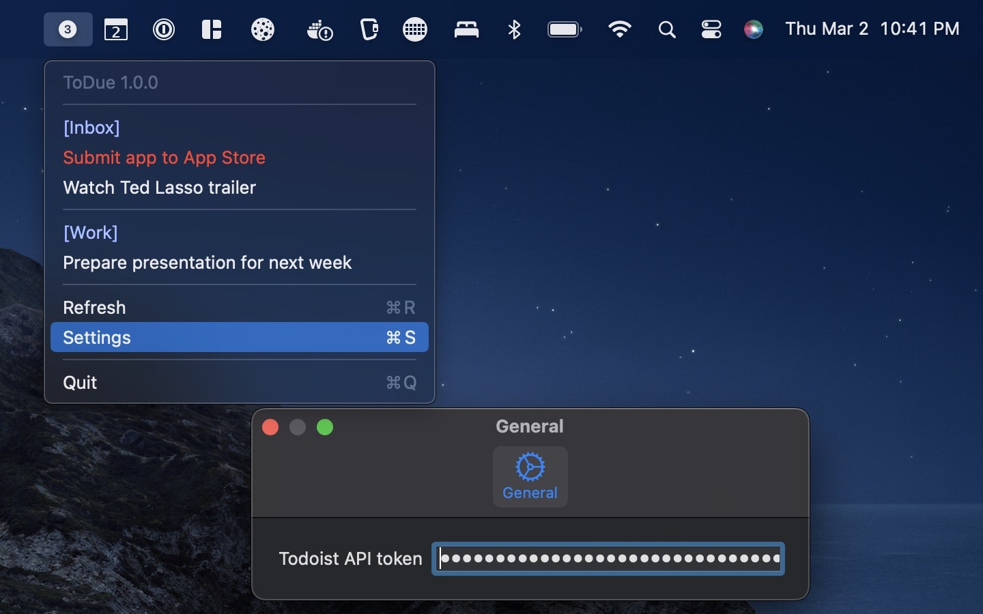Open the round grid menu bar icon
Screen dimensions: 983x614
point(415,29)
